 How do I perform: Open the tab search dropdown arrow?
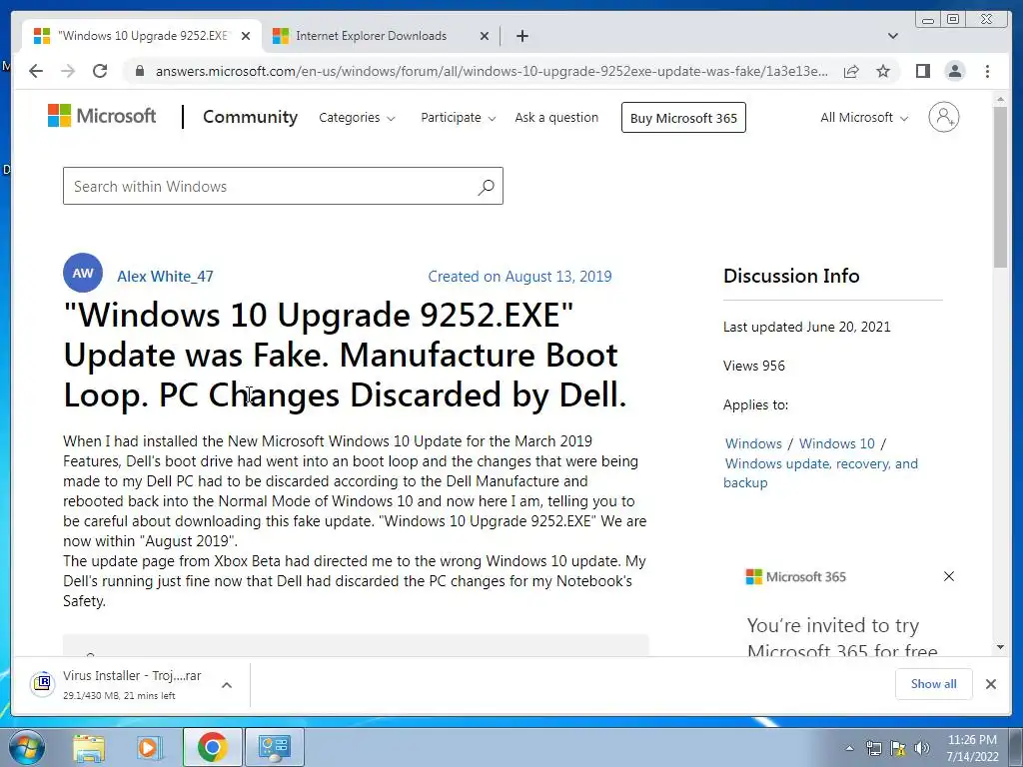tap(893, 36)
